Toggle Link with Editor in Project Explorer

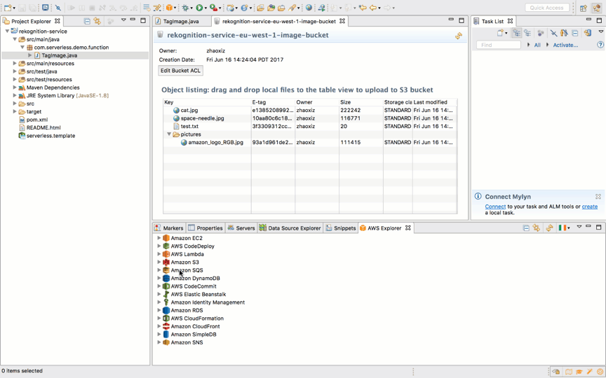pyautogui.click(x=97, y=21)
